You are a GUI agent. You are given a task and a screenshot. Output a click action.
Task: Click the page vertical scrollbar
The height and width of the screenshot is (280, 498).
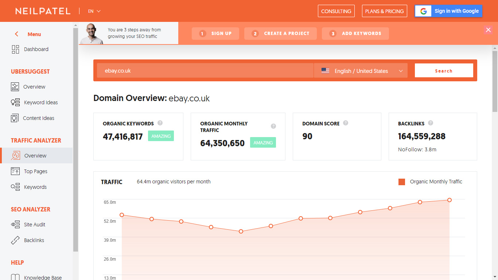pos(495,81)
